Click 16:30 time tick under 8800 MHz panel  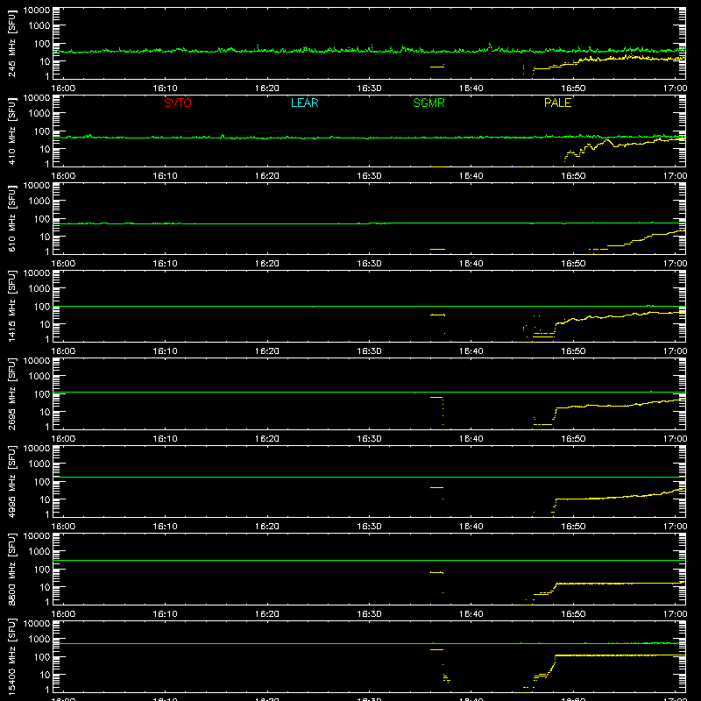tap(369, 614)
